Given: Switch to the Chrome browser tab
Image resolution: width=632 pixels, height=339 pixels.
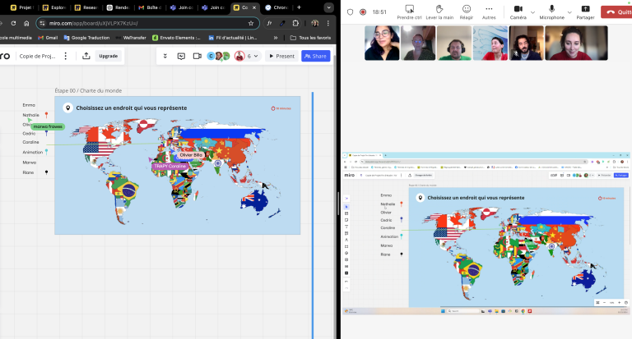Looking at the screenshot, I should coord(276,7).
